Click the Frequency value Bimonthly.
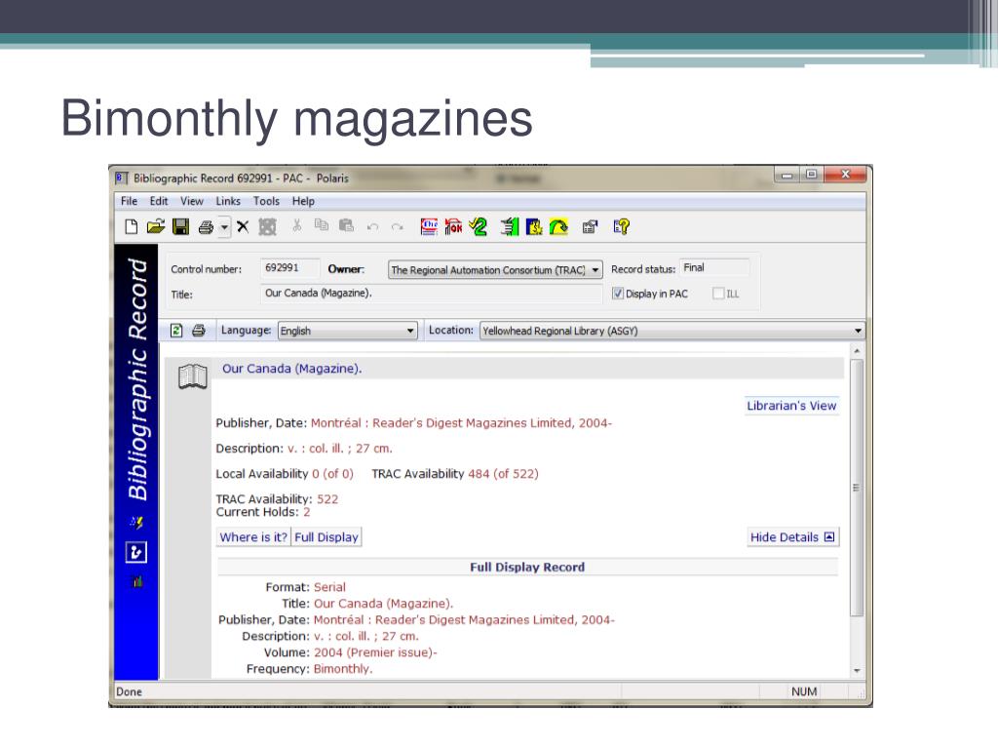This screenshot has width=998, height=749. (x=343, y=669)
